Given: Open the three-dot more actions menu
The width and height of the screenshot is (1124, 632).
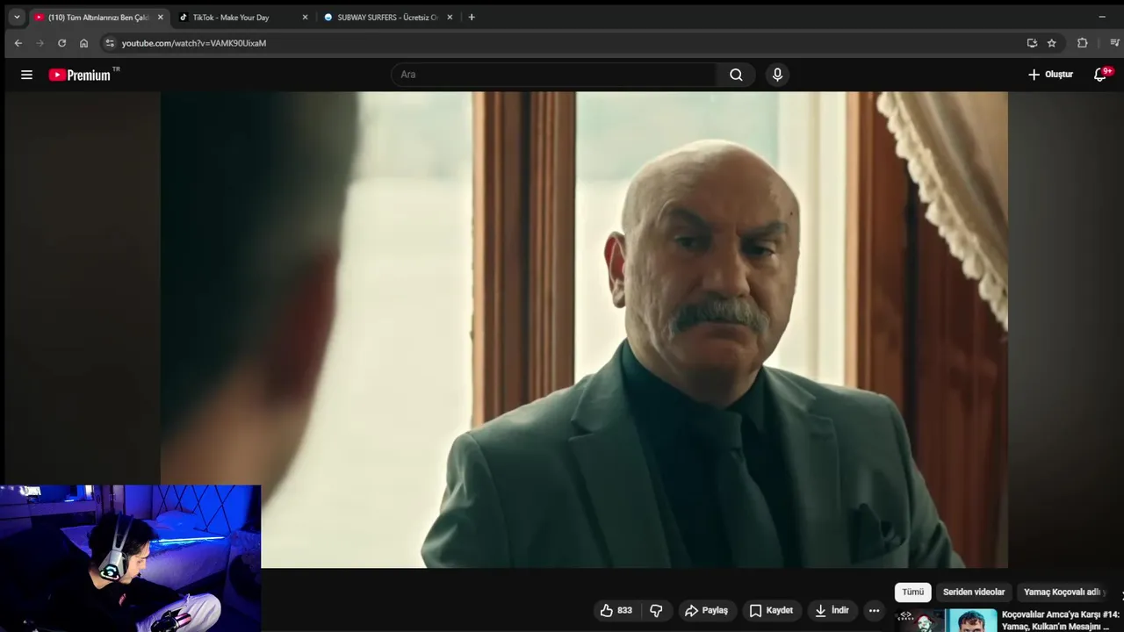Looking at the screenshot, I should (874, 610).
